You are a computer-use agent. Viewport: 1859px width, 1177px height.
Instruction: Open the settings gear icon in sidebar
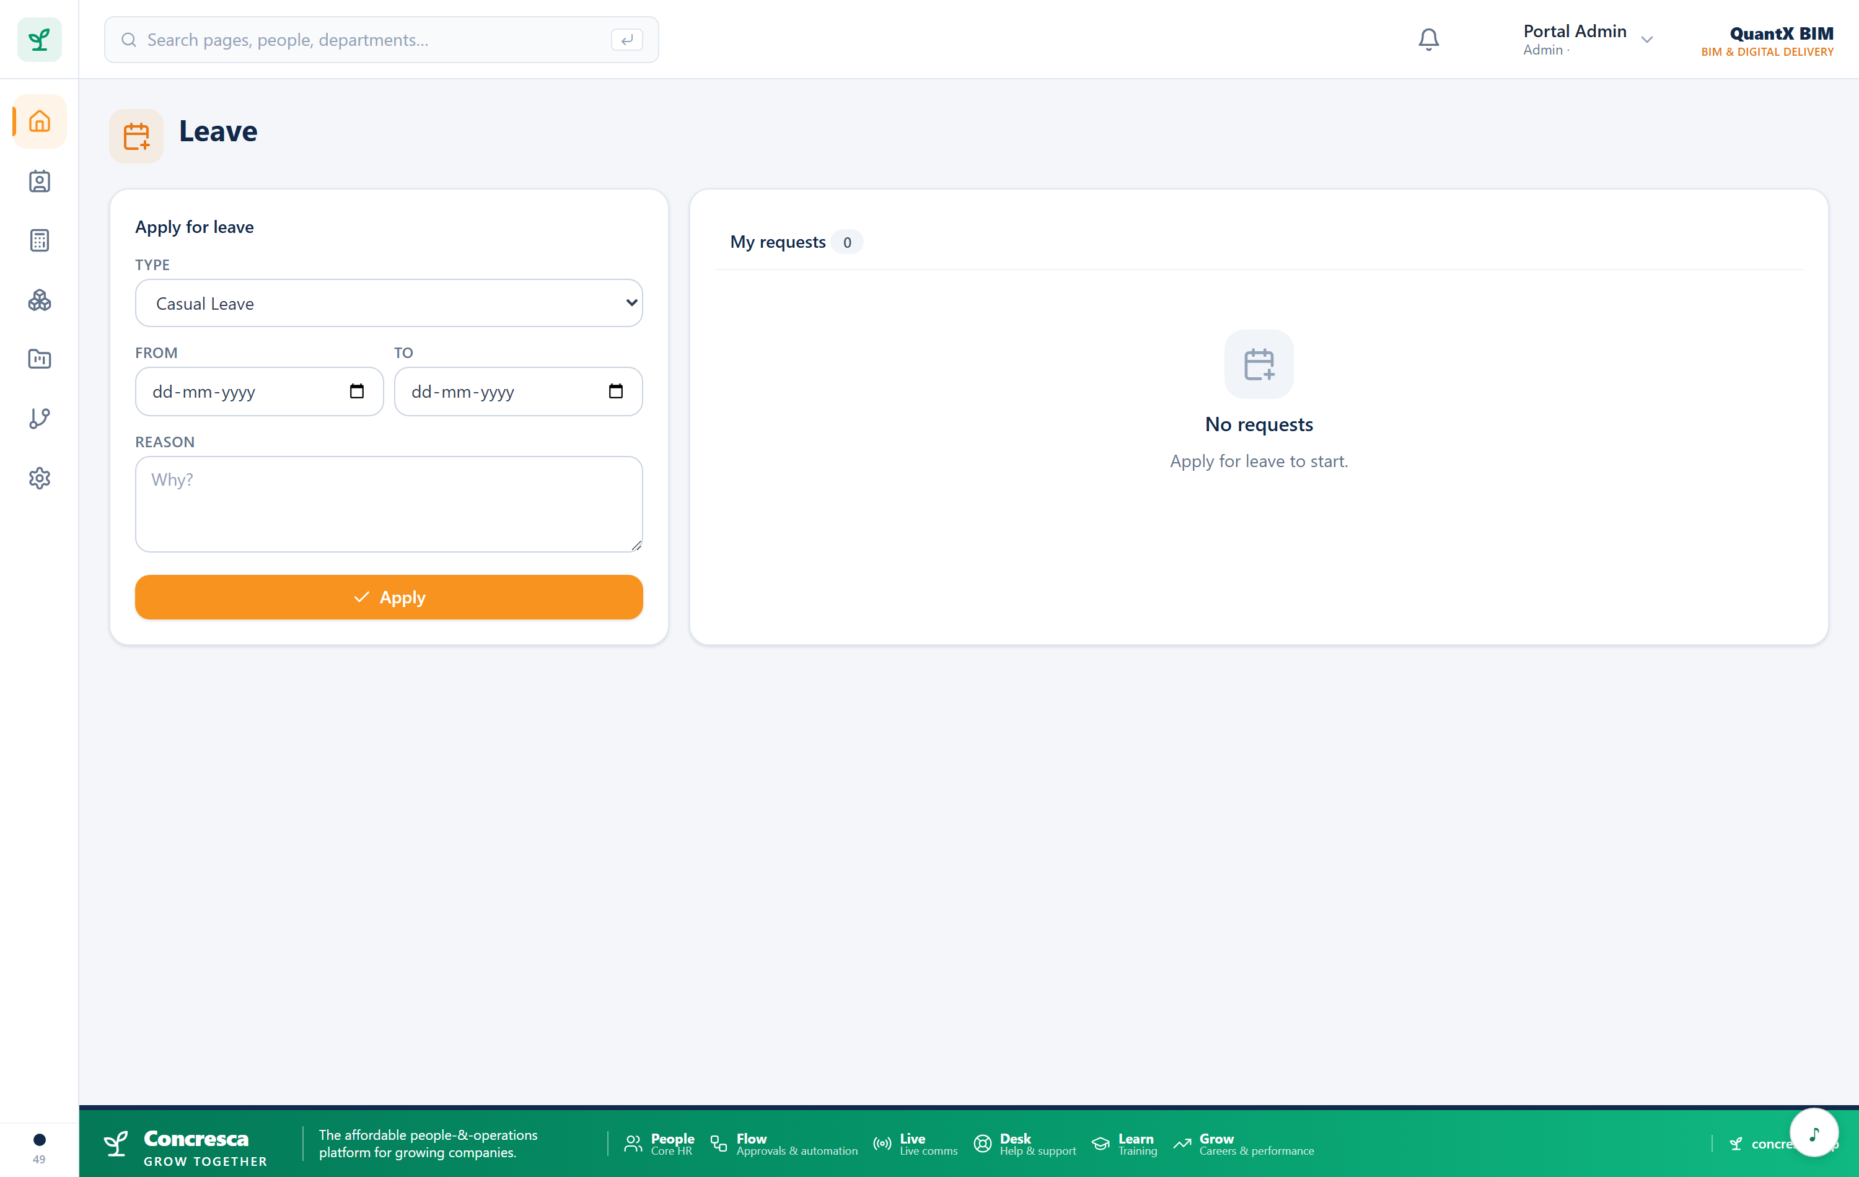40,478
